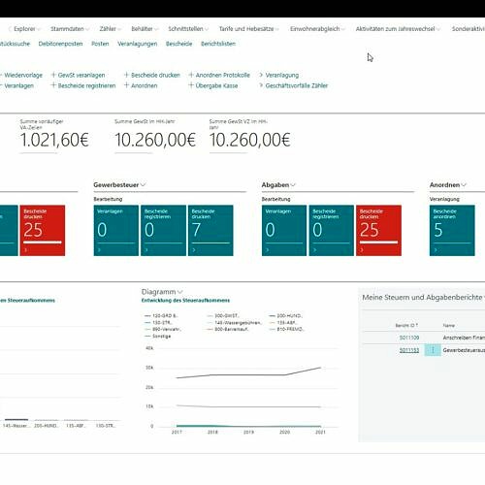Open the Debitorenposten link
This screenshot has width=485, height=485.
[x=60, y=44]
